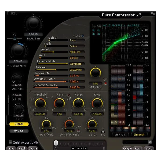Image resolution: width=161 pixels, height=161 pixels.
Task: Click the Dynamic Ratio knob
Action: coord(69,124)
